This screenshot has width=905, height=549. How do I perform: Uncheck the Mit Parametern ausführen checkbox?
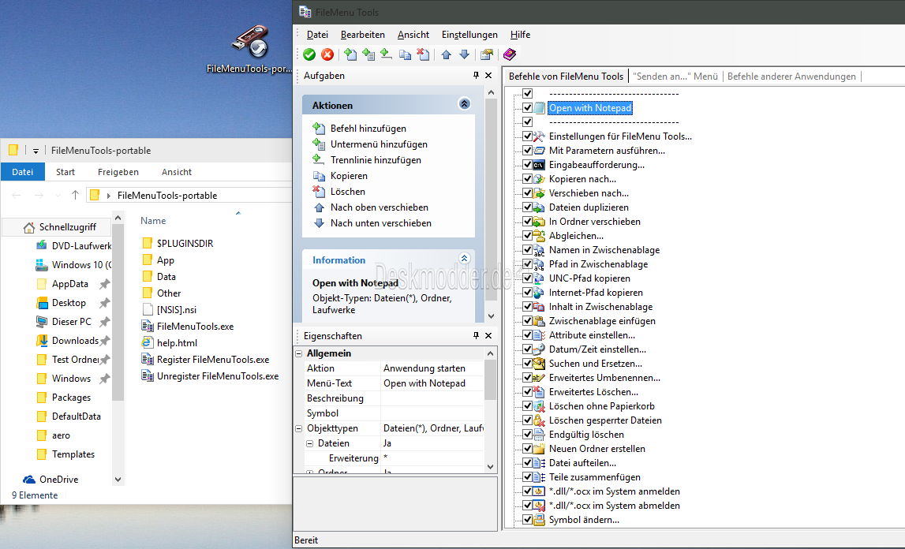527,151
